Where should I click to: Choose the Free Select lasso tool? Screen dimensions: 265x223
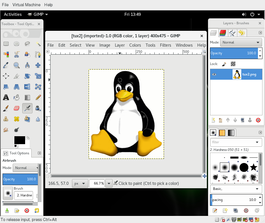click(x=27, y=44)
